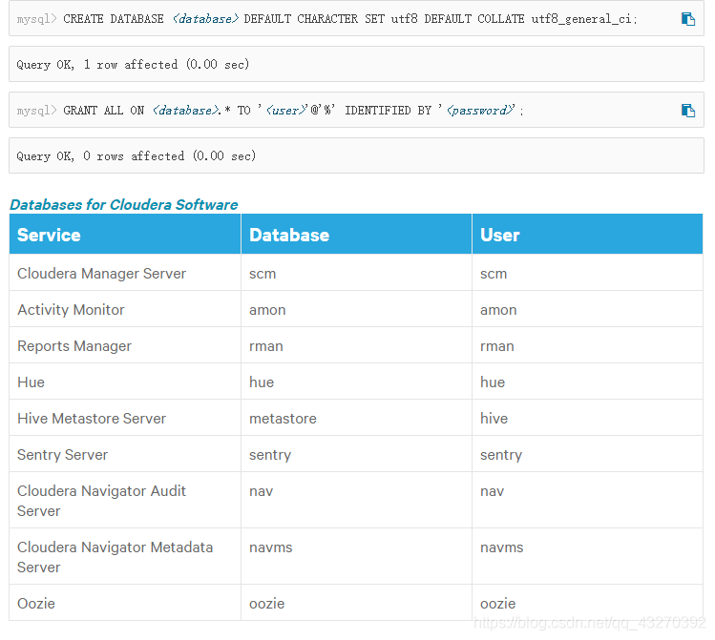The image size is (715, 640).
Task: Select the 'Hue' Service cell
Action: coord(125,382)
